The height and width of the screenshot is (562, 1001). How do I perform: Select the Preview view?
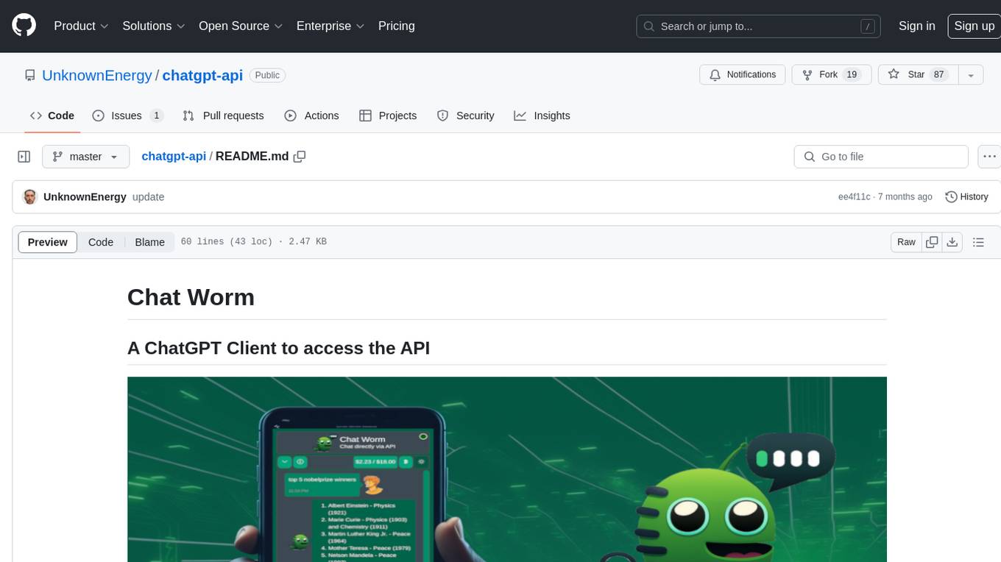coord(48,242)
